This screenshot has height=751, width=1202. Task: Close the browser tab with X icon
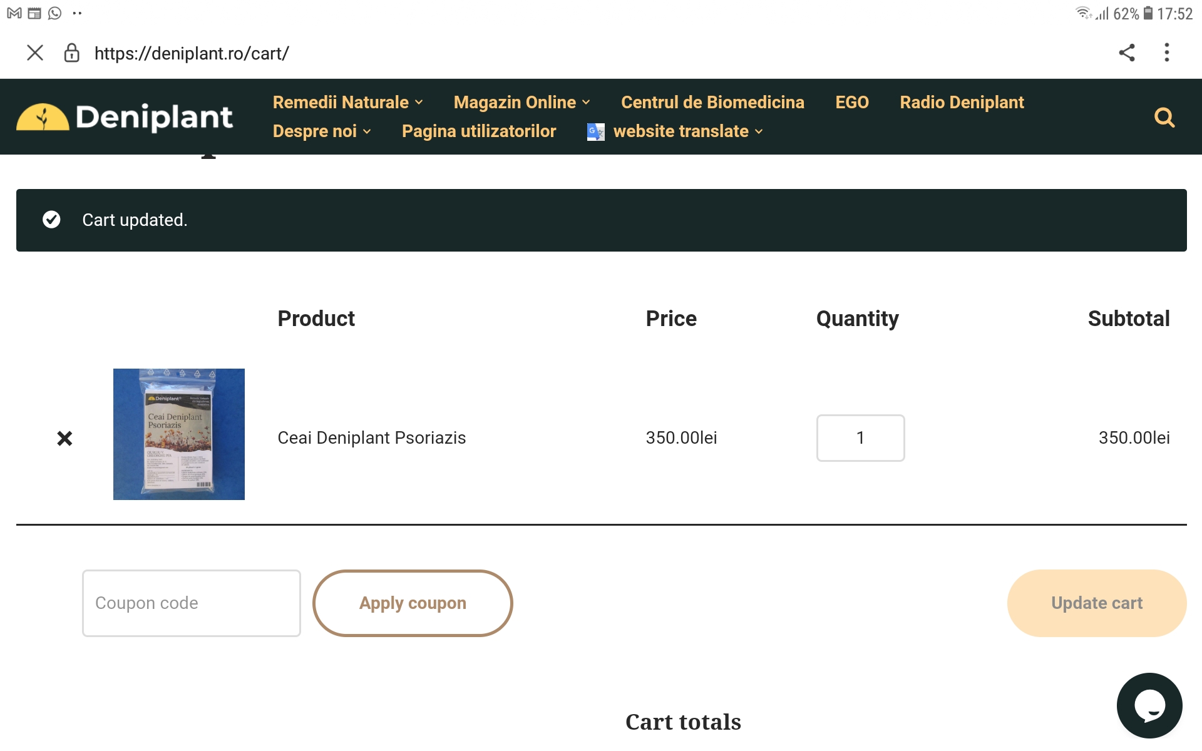(35, 53)
